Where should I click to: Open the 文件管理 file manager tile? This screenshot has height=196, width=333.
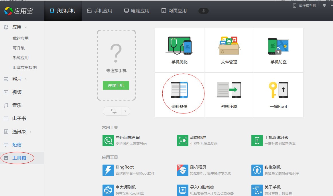(229, 50)
